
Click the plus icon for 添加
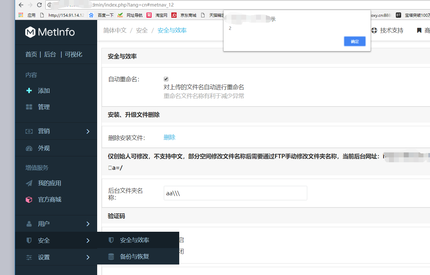[29, 90]
